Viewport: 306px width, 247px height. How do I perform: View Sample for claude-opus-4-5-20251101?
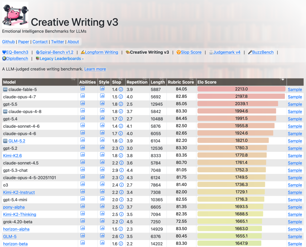(295, 178)
